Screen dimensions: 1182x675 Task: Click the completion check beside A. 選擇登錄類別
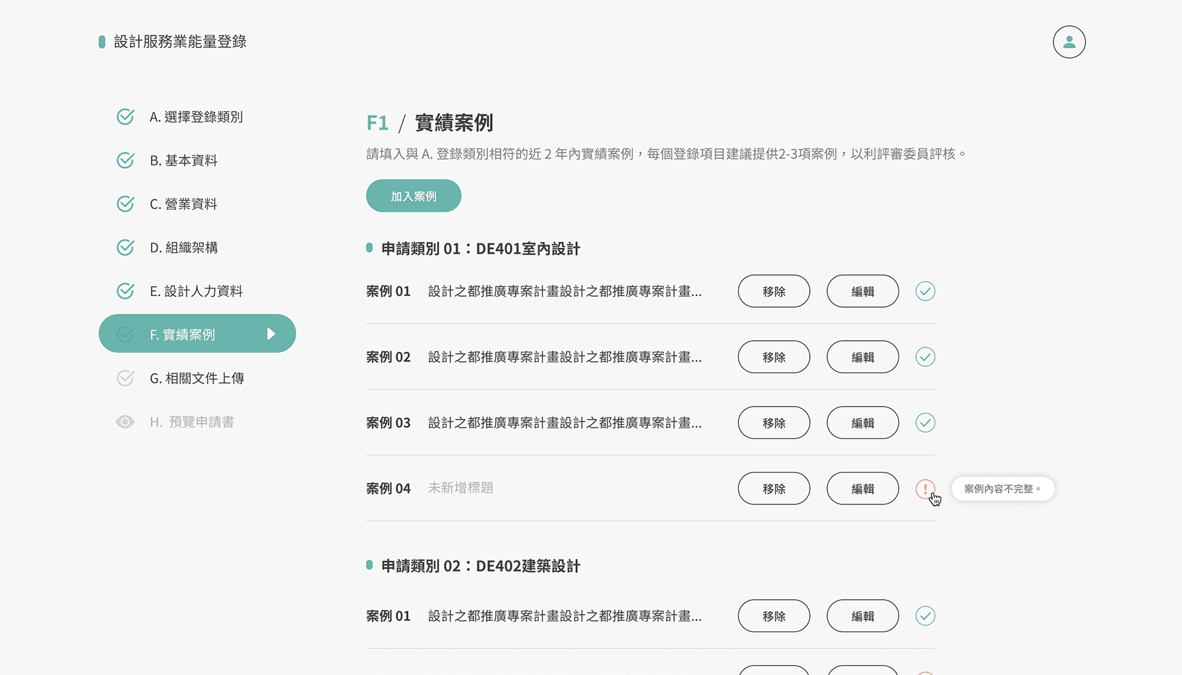pos(125,116)
